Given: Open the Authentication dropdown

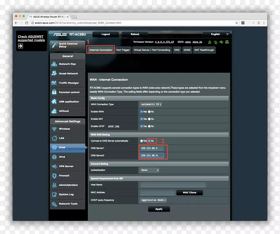Looking at the screenshot, I should 150,170.
